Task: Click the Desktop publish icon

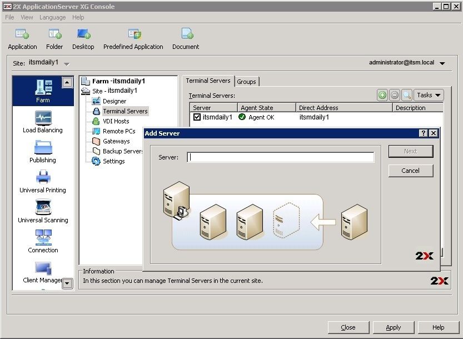Action: (x=83, y=34)
